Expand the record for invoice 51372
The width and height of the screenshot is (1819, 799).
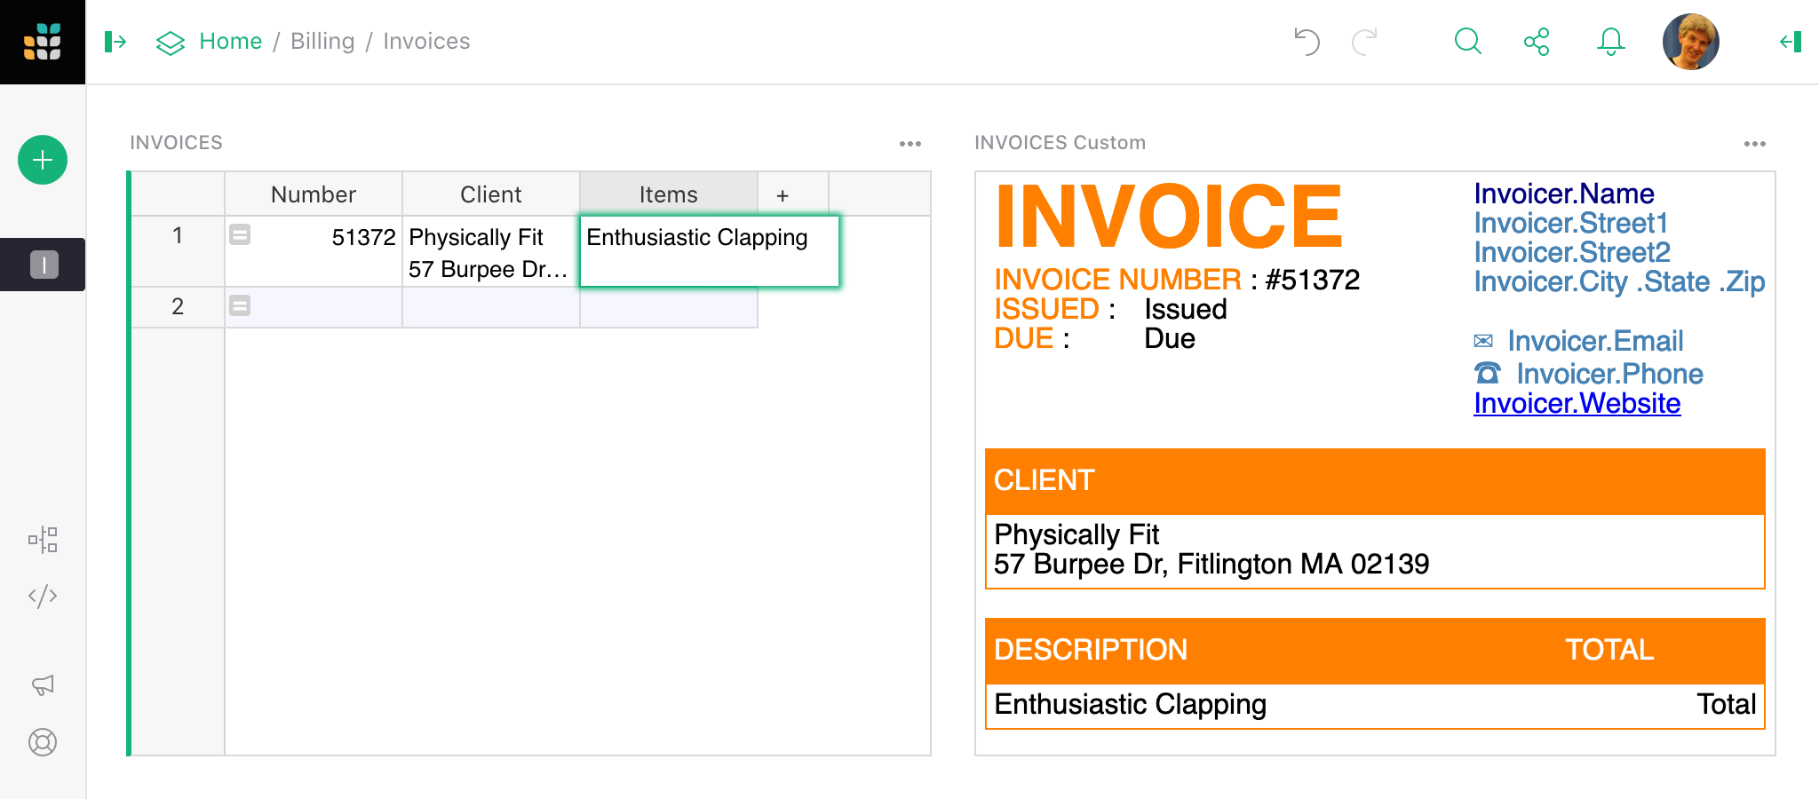point(240,236)
